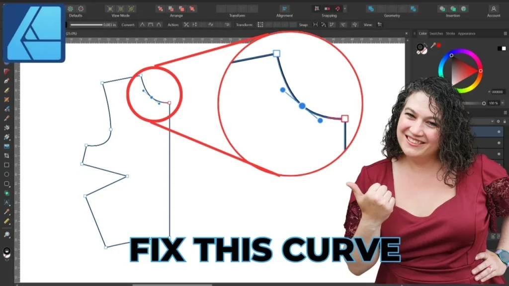This screenshot has width=509, height=286.
Task: Click the Transform box icon in context toolbar
Action: (x=260, y=25)
